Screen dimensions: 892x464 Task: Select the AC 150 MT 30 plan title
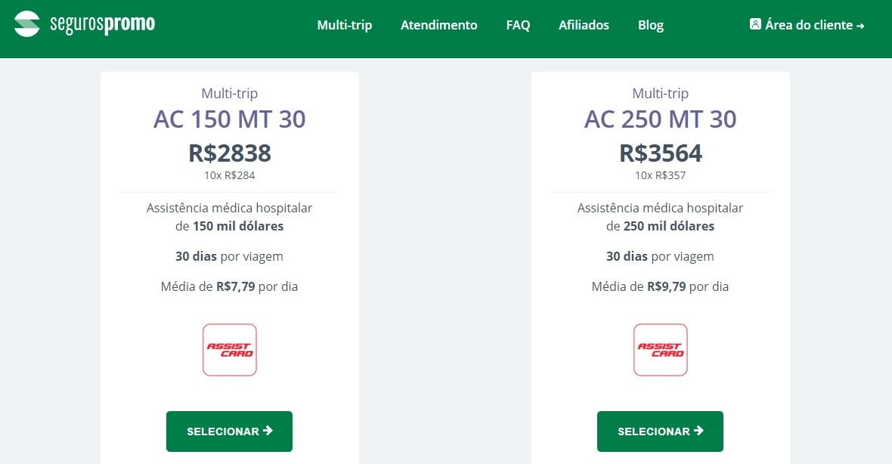pyautogui.click(x=230, y=119)
